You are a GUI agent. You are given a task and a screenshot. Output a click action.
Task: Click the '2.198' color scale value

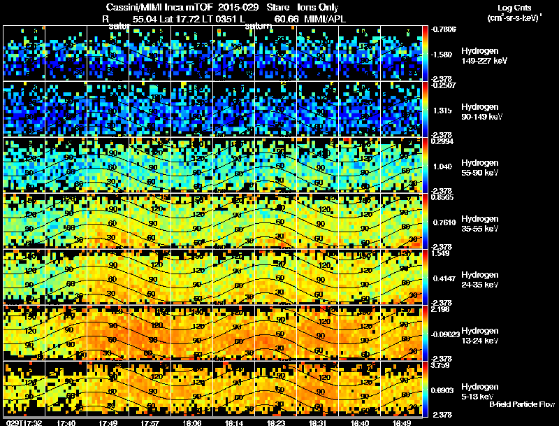click(440, 309)
